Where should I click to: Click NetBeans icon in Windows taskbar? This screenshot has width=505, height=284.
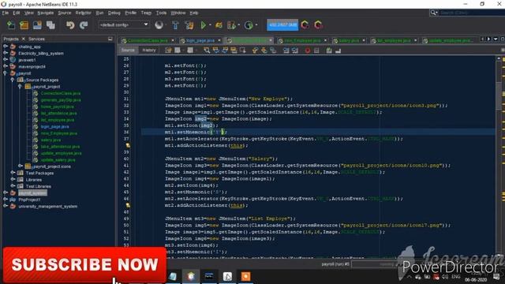(191, 276)
